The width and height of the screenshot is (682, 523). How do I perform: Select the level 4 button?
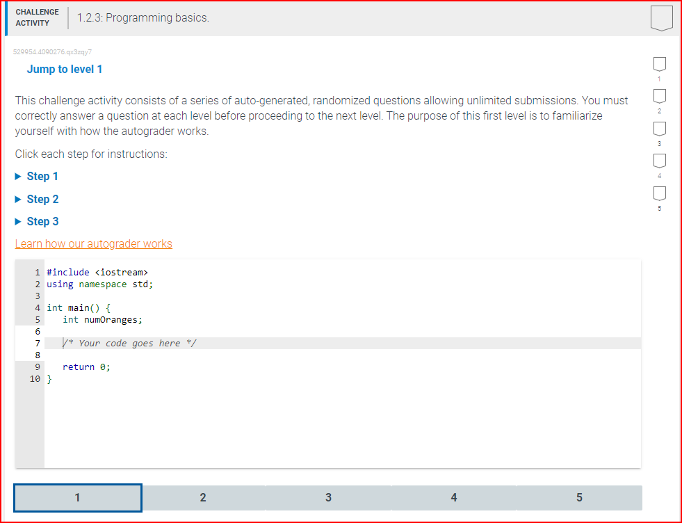coord(453,497)
